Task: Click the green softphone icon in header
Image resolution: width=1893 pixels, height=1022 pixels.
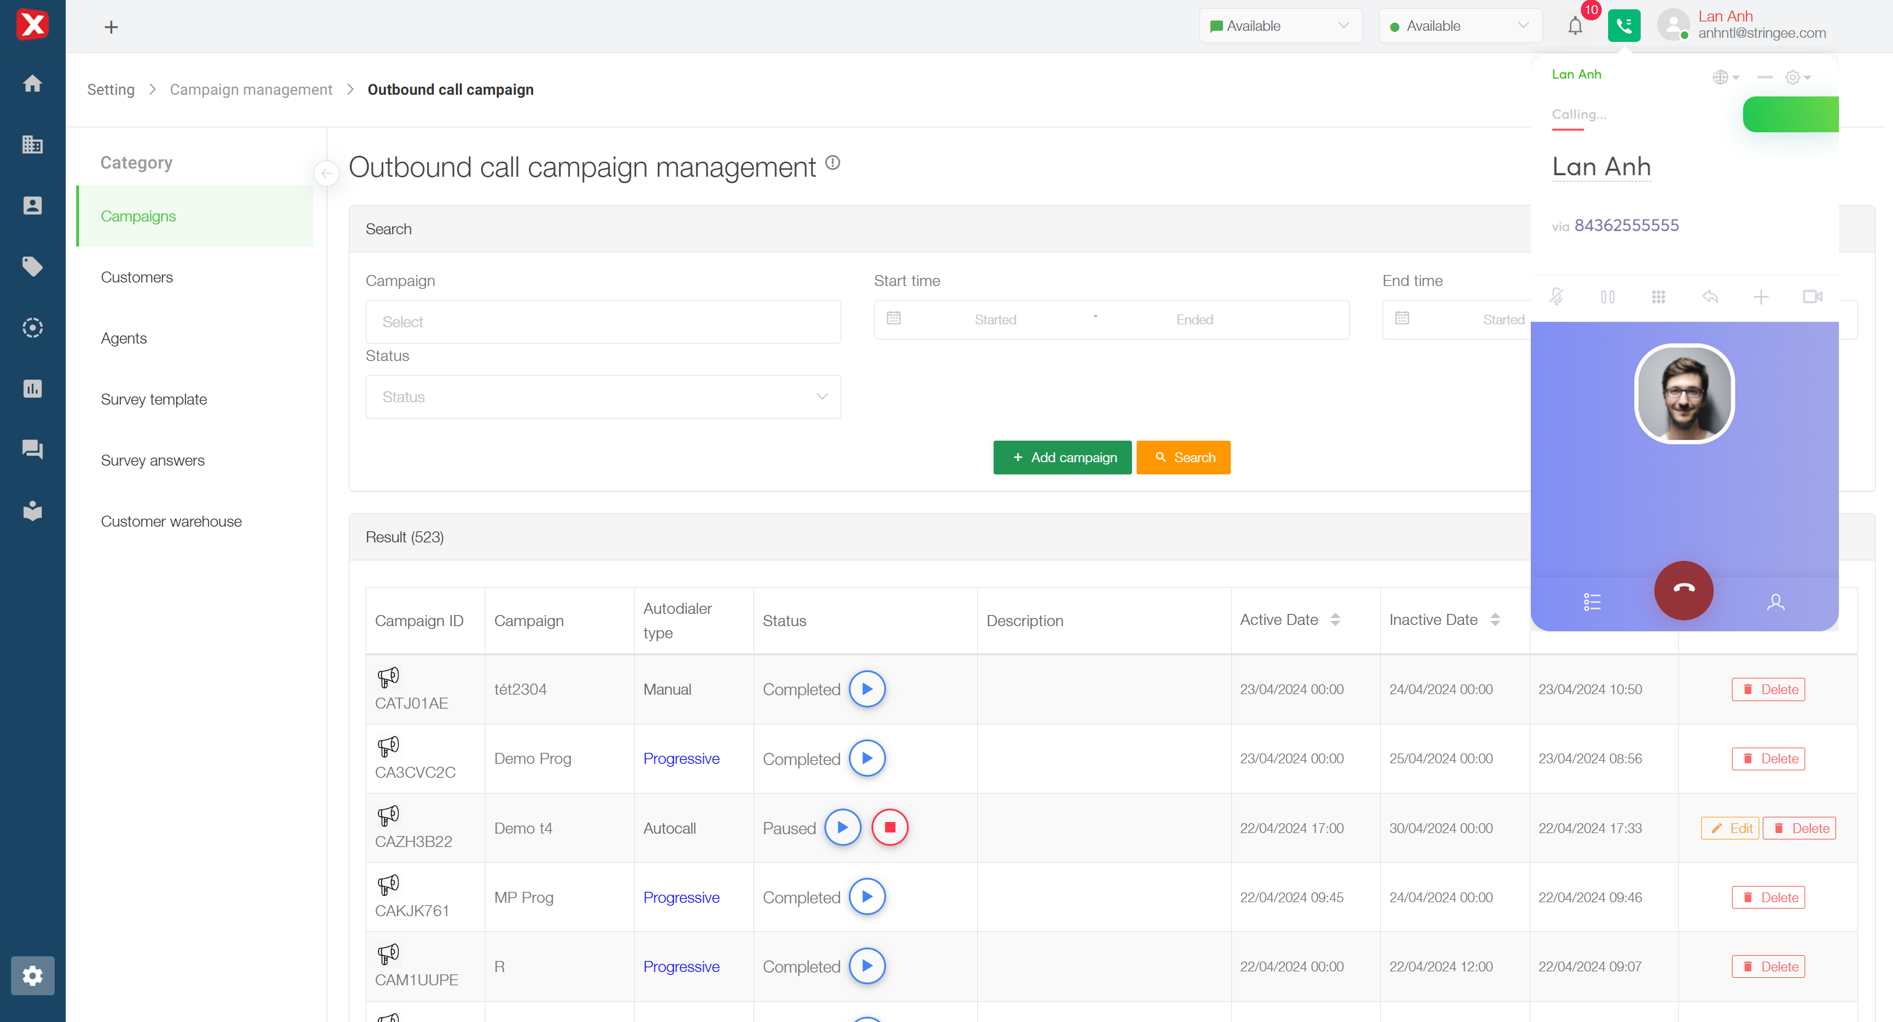Action: (1623, 26)
